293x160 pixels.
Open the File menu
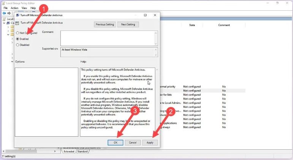pyautogui.click(x=5, y=8)
